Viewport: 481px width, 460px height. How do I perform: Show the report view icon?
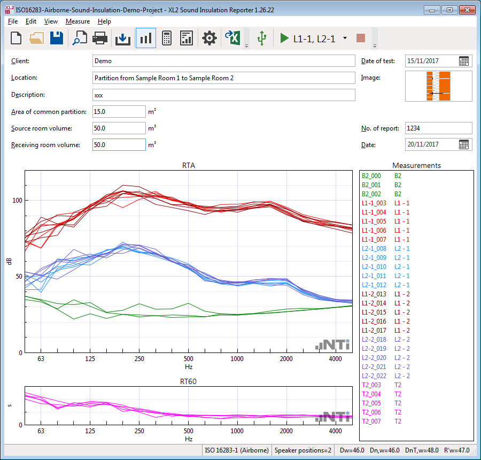(187, 38)
